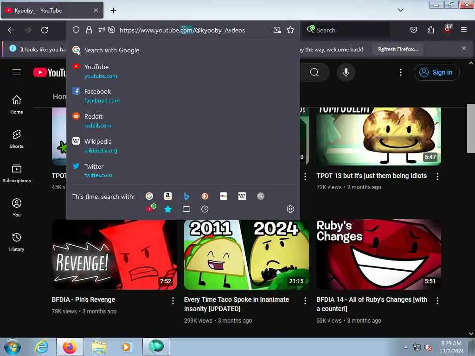This screenshot has height=356, width=475.
Task: Open the YouTube hamburger guide menu
Action: coord(17,72)
